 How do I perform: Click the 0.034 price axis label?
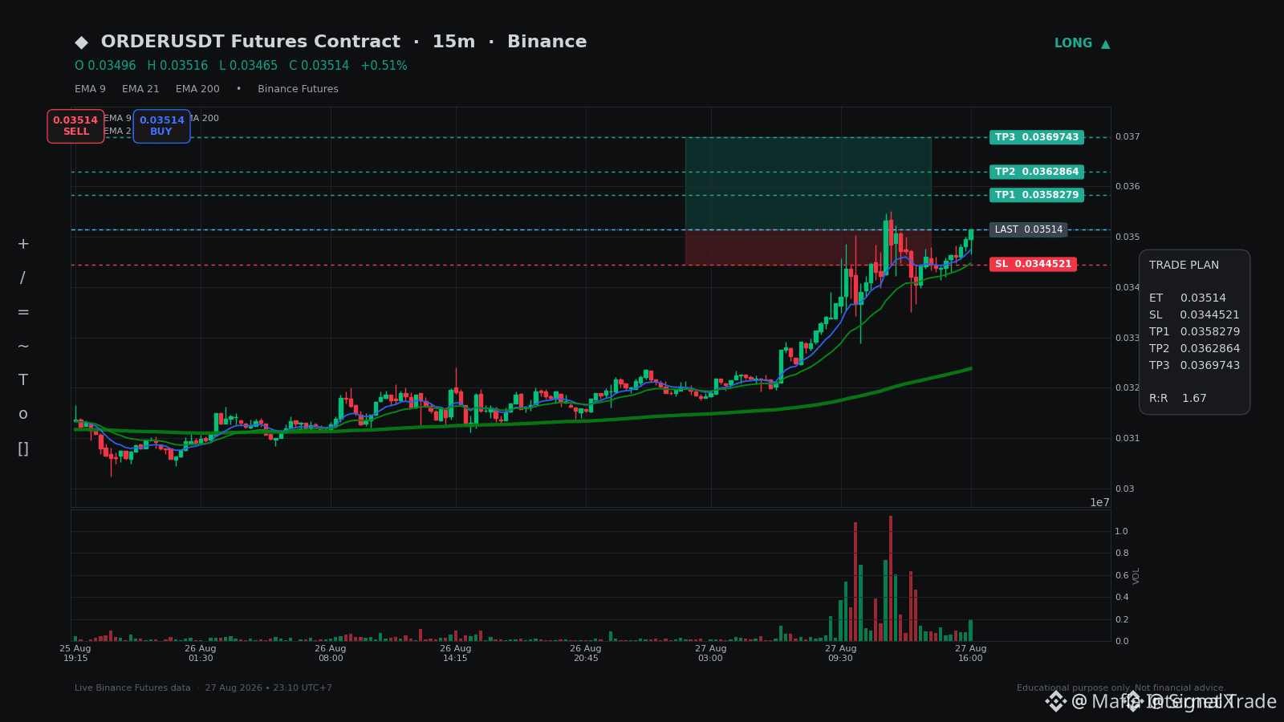point(1128,288)
